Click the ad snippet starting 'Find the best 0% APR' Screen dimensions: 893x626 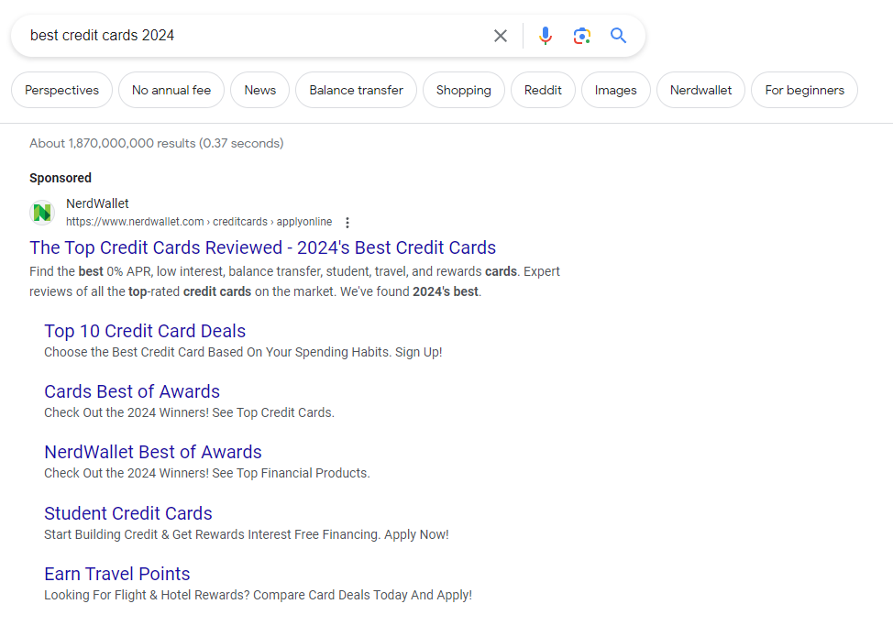294,281
